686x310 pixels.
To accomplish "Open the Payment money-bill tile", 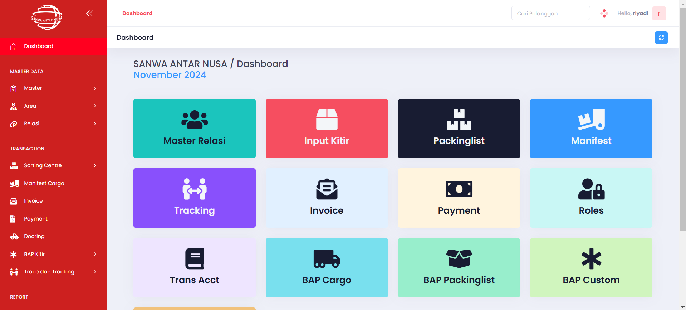I will (x=459, y=198).
